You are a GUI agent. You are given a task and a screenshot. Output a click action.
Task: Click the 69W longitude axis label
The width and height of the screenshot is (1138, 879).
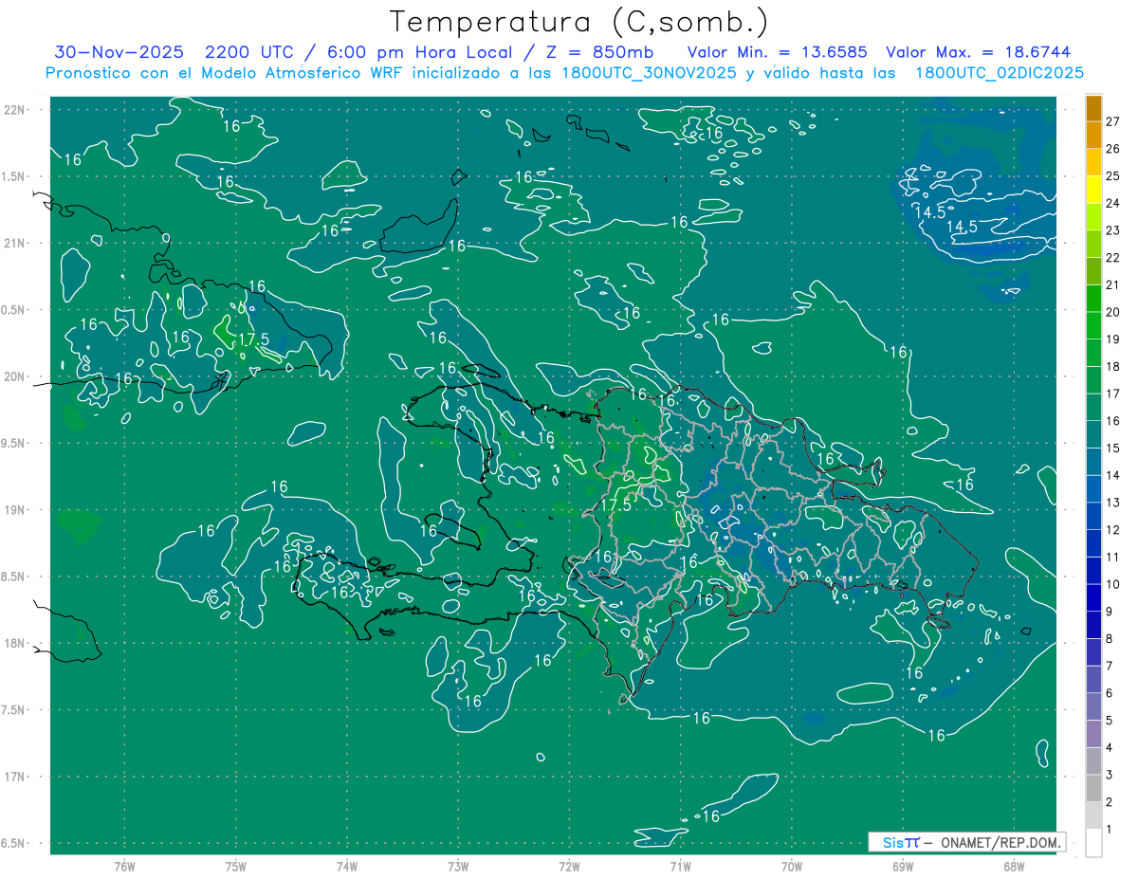tap(902, 866)
